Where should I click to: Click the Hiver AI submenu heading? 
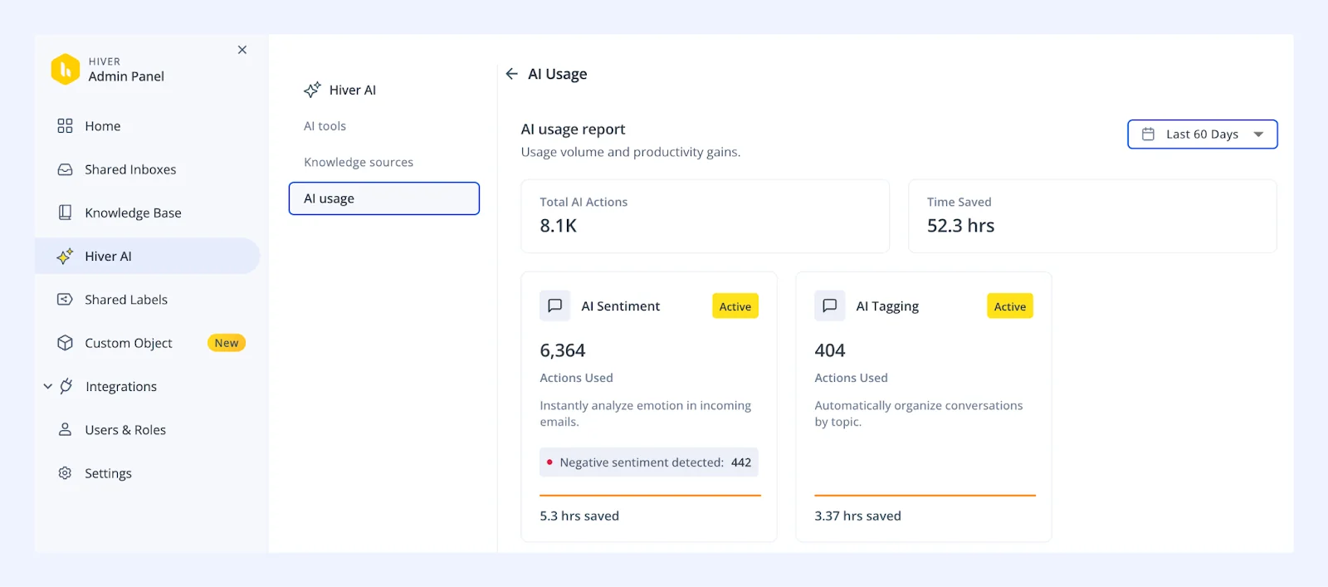click(x=353, y=90)
